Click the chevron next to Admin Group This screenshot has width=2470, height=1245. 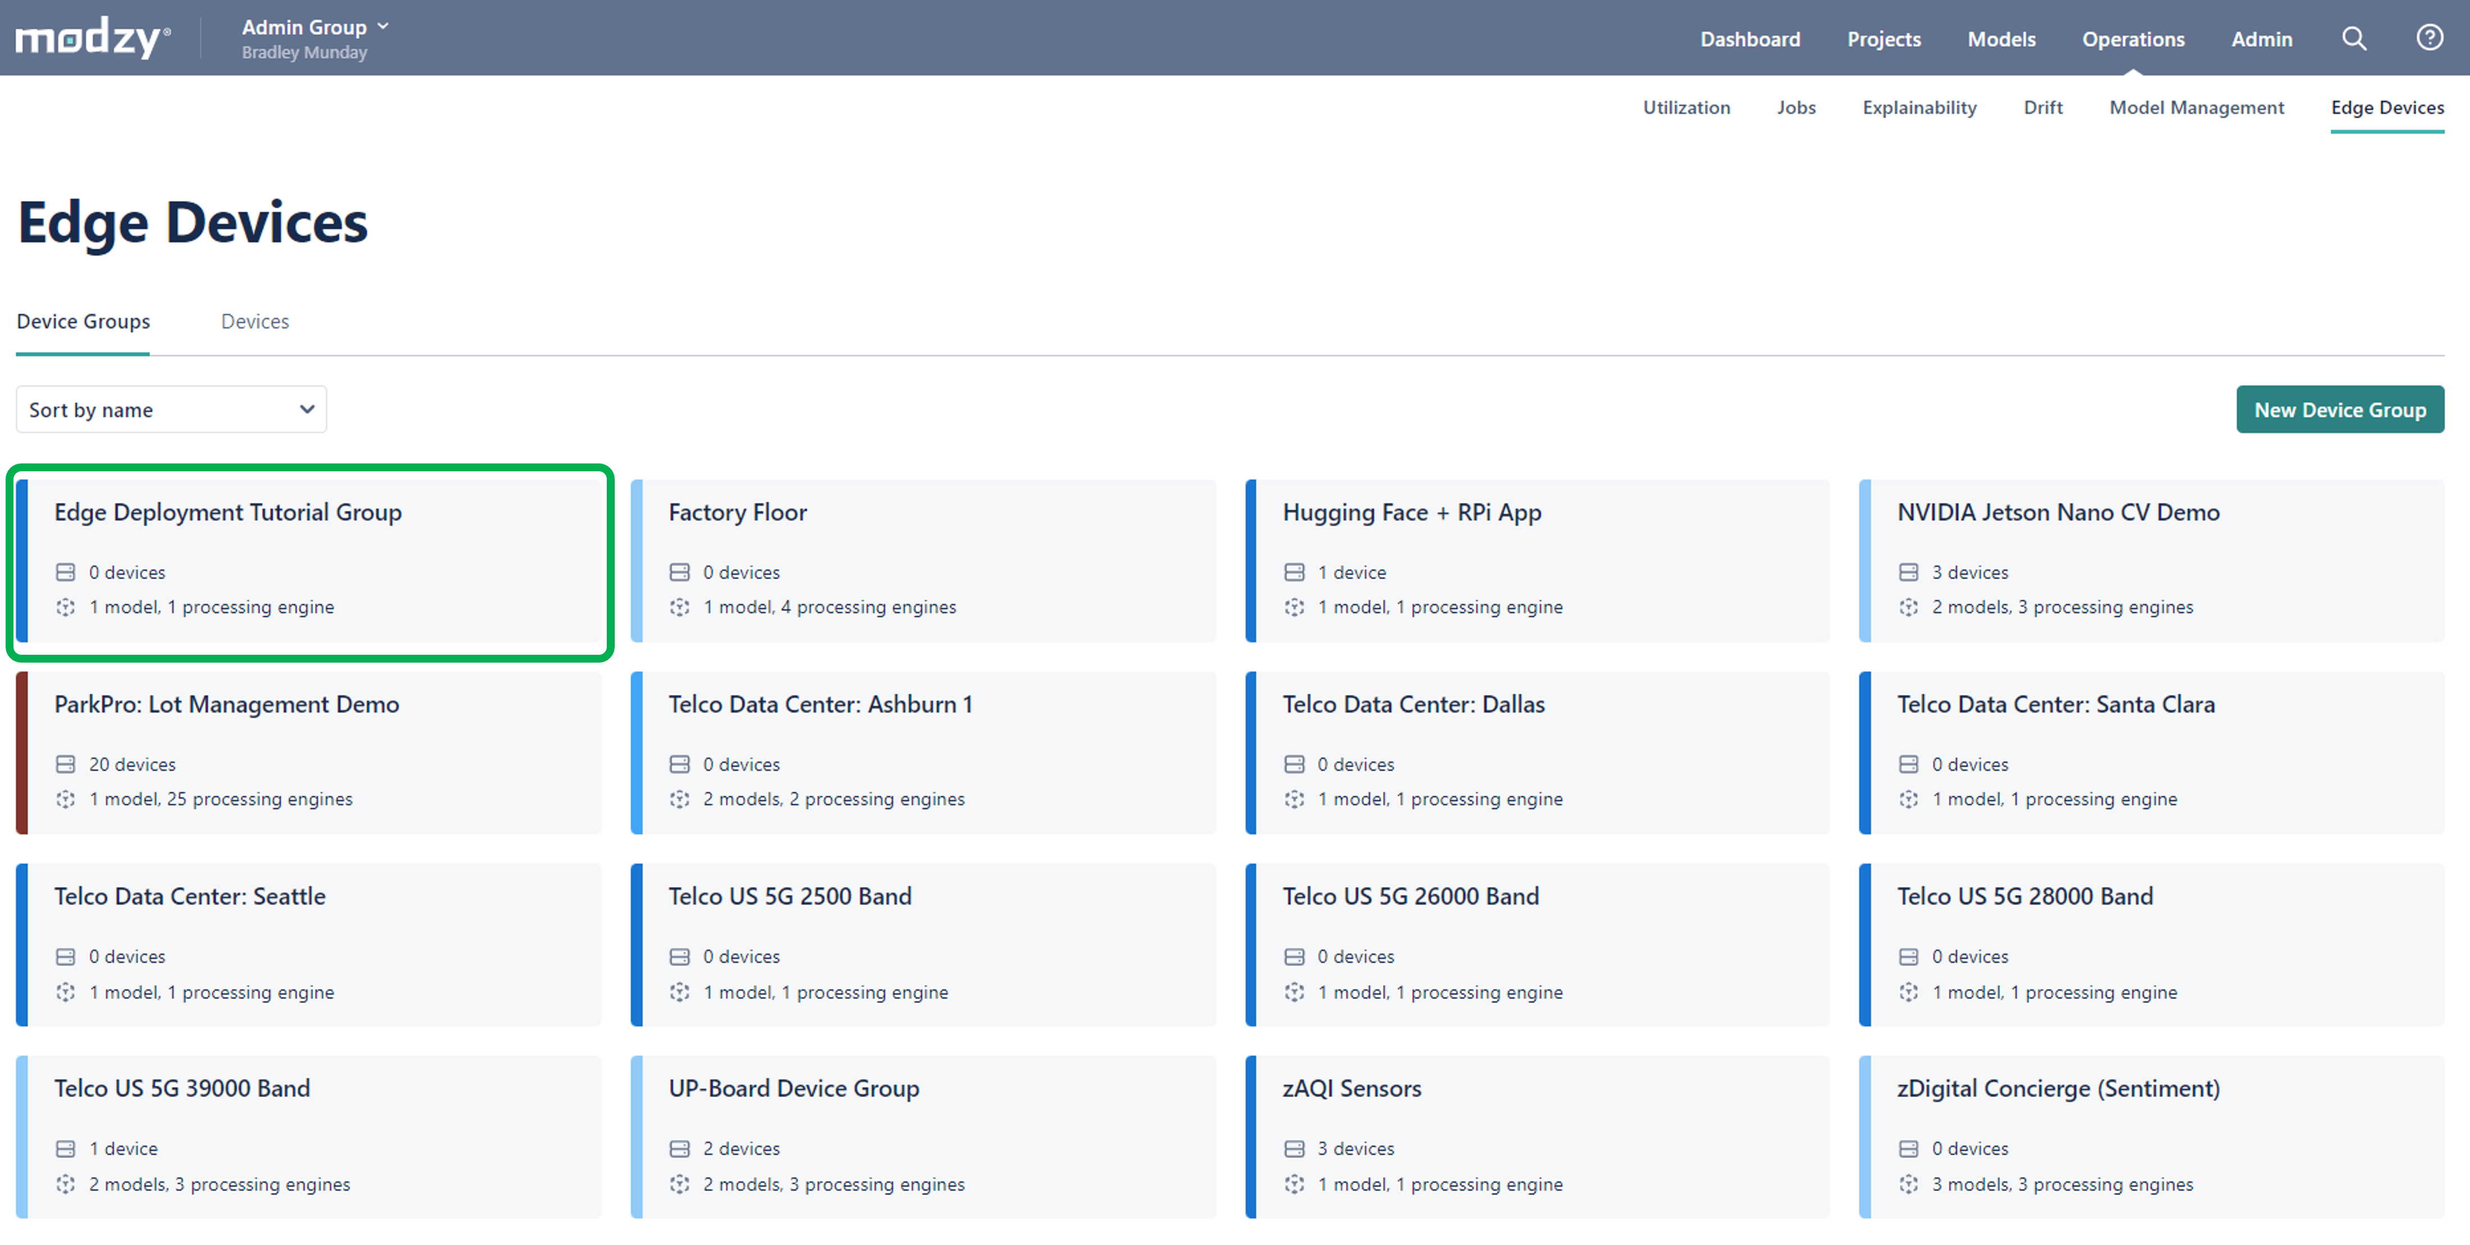[383, 27]
